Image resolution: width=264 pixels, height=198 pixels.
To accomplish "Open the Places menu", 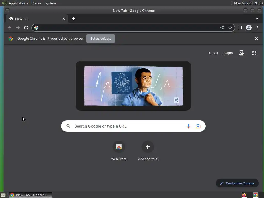I will click(x=36, y=3).
